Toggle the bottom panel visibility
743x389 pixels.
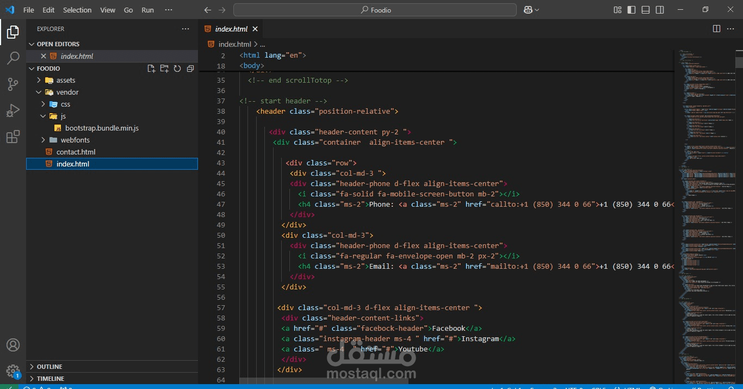point(646,10)
